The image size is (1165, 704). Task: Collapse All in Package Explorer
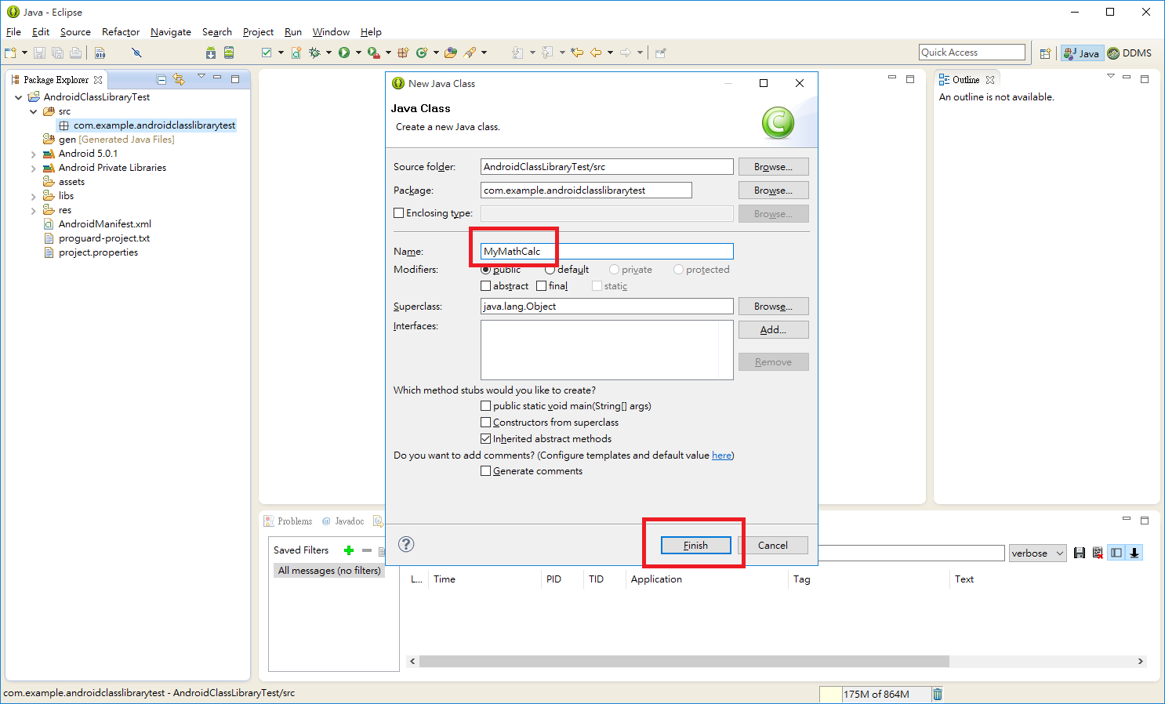point(162,79)
